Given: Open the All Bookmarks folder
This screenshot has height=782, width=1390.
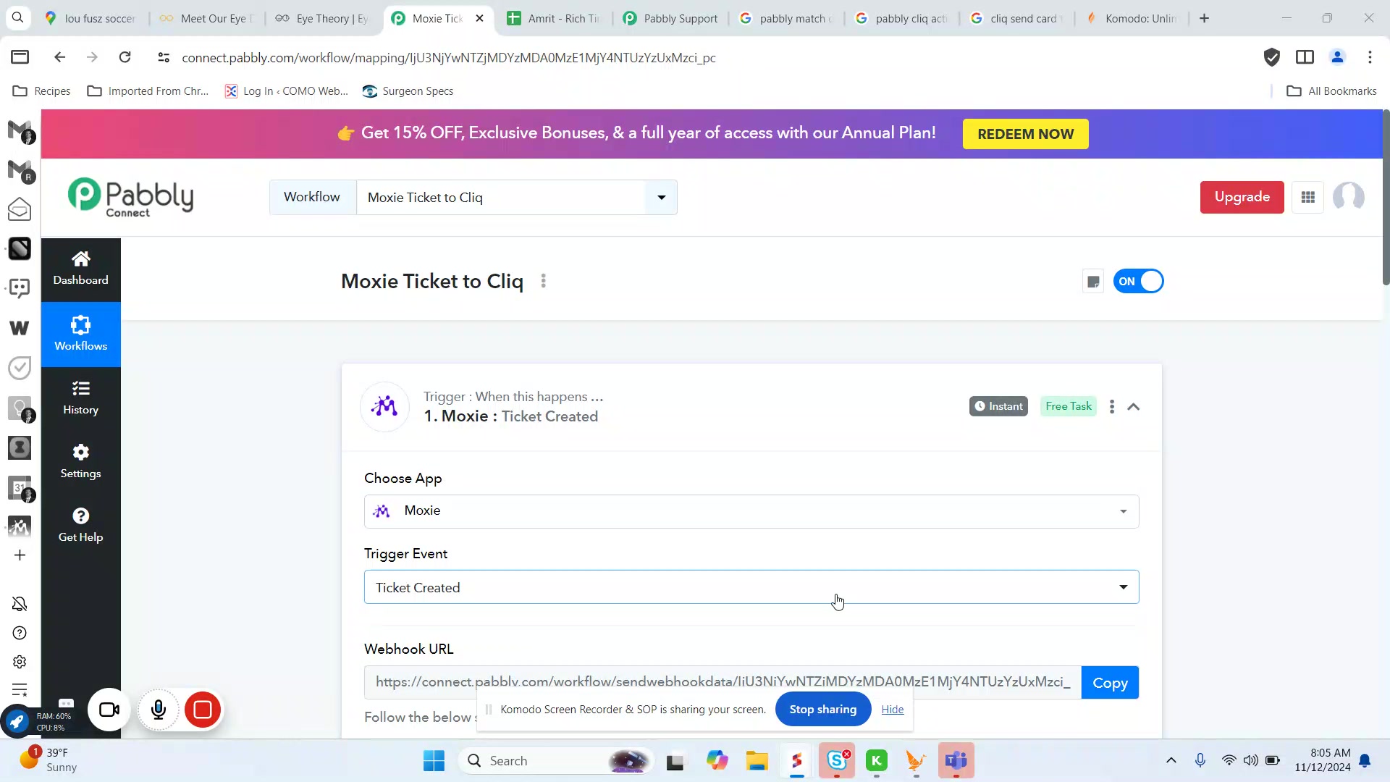Looking at the screenshot, I should click(x=1331, y=91).
